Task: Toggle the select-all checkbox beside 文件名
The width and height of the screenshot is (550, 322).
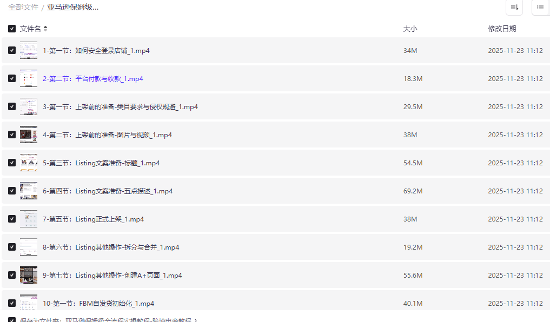Action: (x=12, y=29)
